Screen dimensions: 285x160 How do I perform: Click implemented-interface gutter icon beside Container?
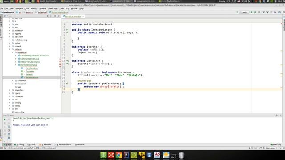[67, 61]
